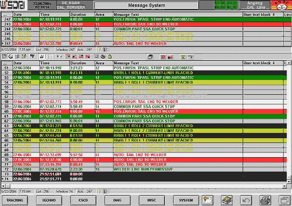Click the lower list's vertical scrollbar down arrow

[x=289, y=182]
